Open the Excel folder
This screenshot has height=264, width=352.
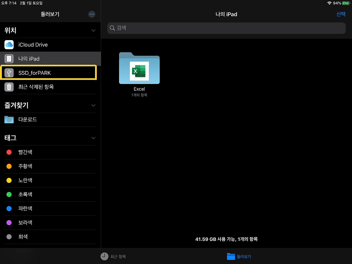click(x=139, y=68)
